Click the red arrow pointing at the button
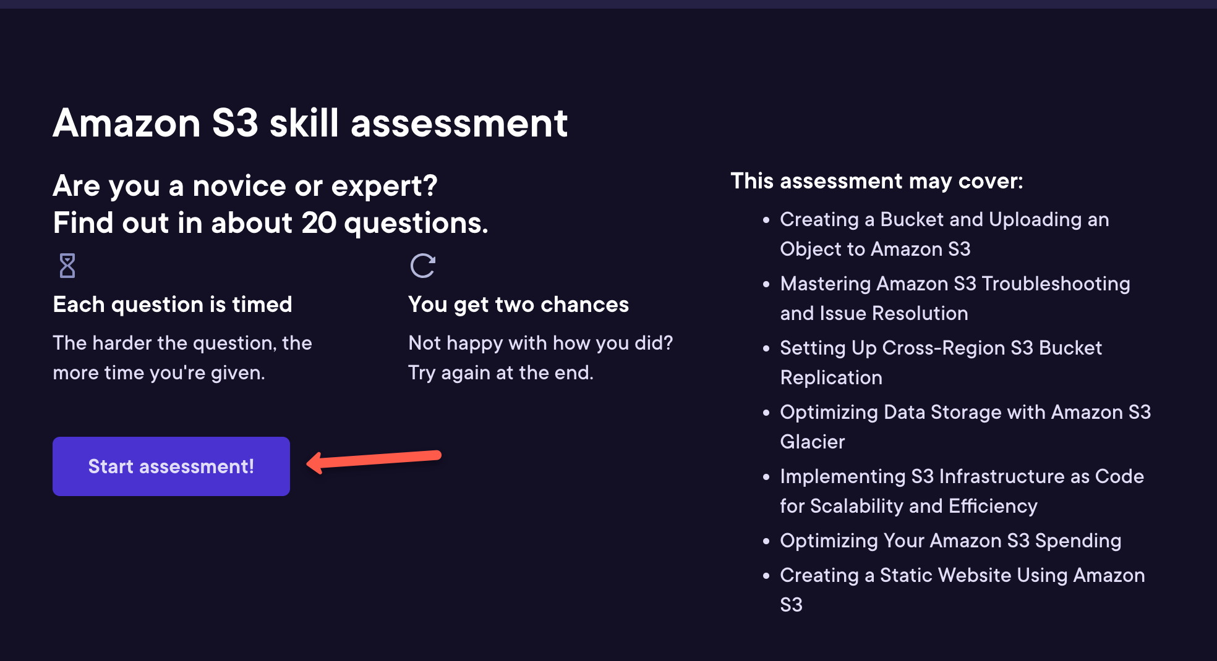Image resolution: width=1217 pixels, height=661 pixels. (x=374, y=463)
